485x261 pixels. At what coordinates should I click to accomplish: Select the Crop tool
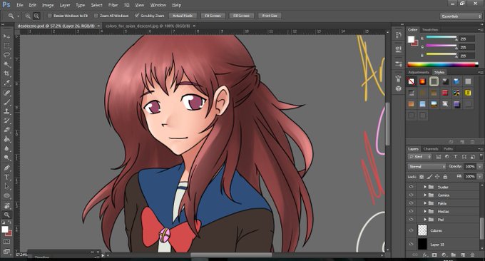pyautogui.click(x=6, y=73)
